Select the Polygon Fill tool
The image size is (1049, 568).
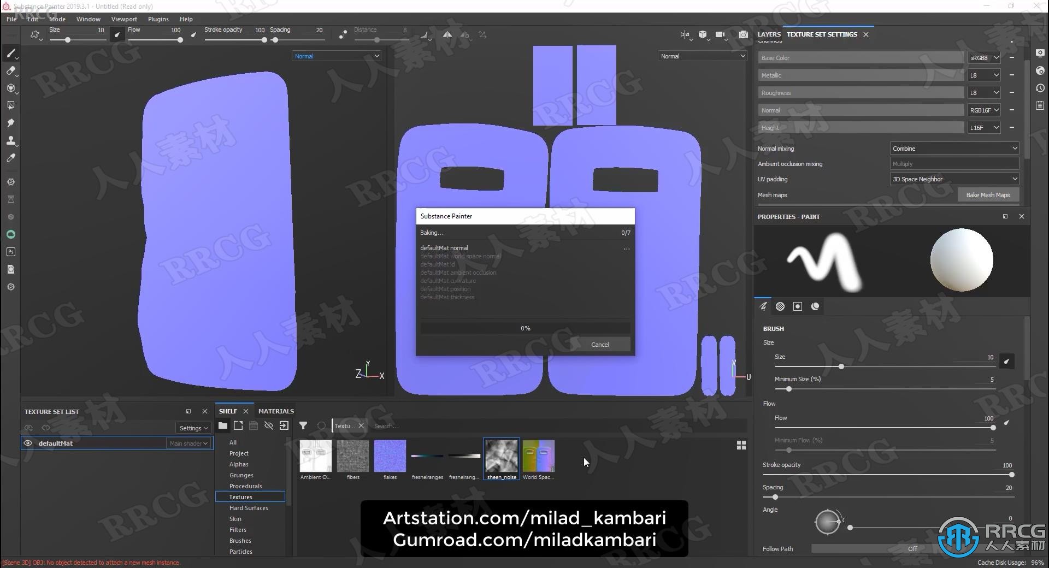(x=10, y=105)
